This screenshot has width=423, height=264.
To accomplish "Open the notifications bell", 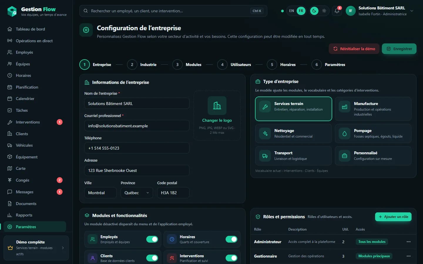I will point(337,11).
